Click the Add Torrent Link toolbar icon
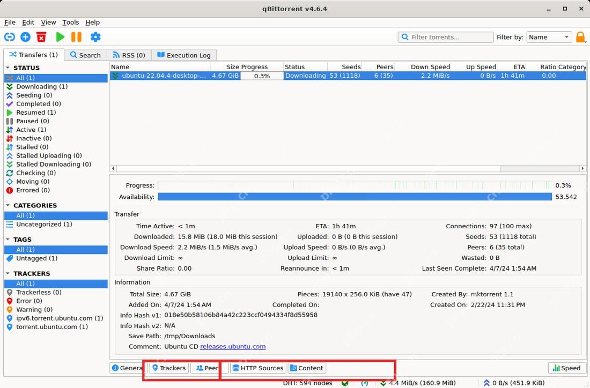This screenshot has width=590, height=388. tap(10, 37)
